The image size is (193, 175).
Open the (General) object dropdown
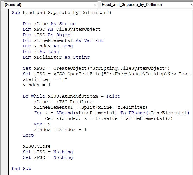click(x=51, y=5)
